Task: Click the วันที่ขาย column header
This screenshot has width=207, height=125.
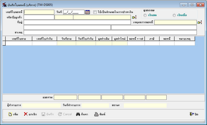Action: (66, 39)
